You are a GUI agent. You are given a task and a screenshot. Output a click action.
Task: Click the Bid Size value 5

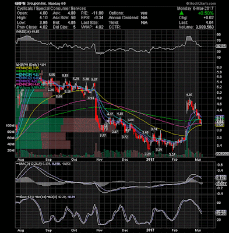[x=75, y=27]
